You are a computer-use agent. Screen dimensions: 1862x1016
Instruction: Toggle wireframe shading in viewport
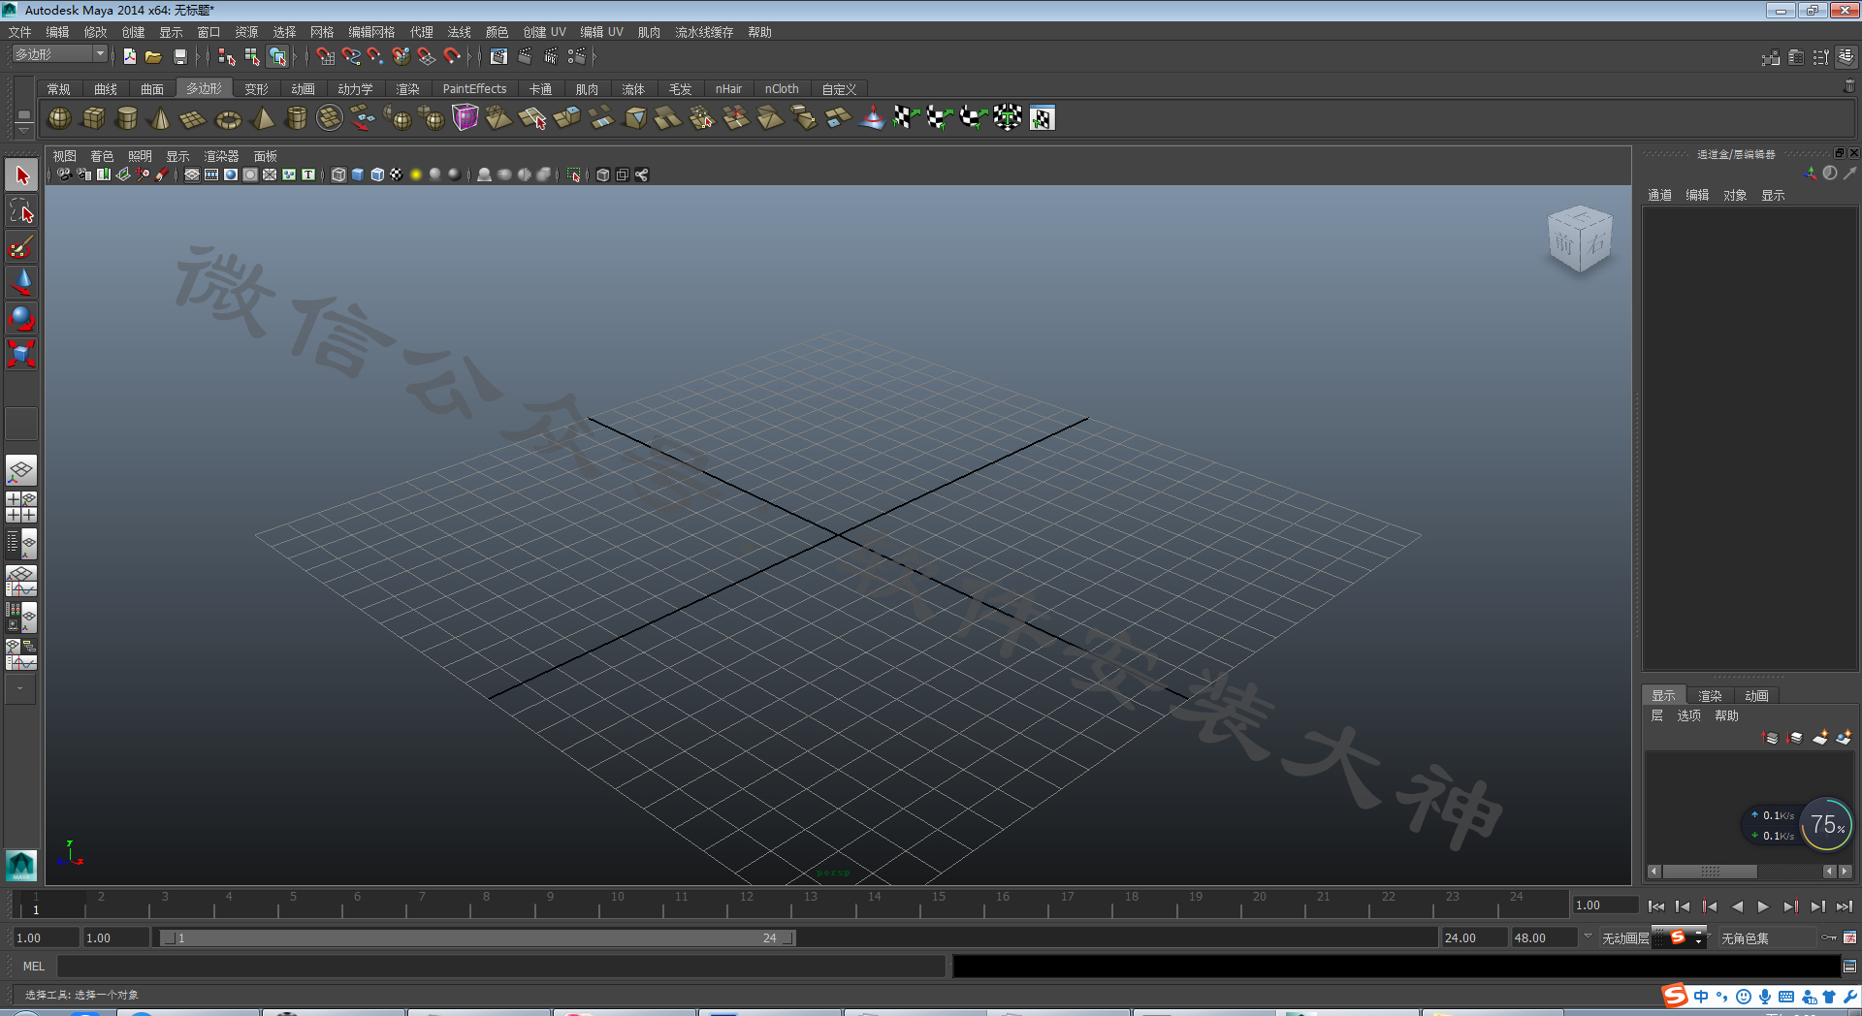point(338,175)
